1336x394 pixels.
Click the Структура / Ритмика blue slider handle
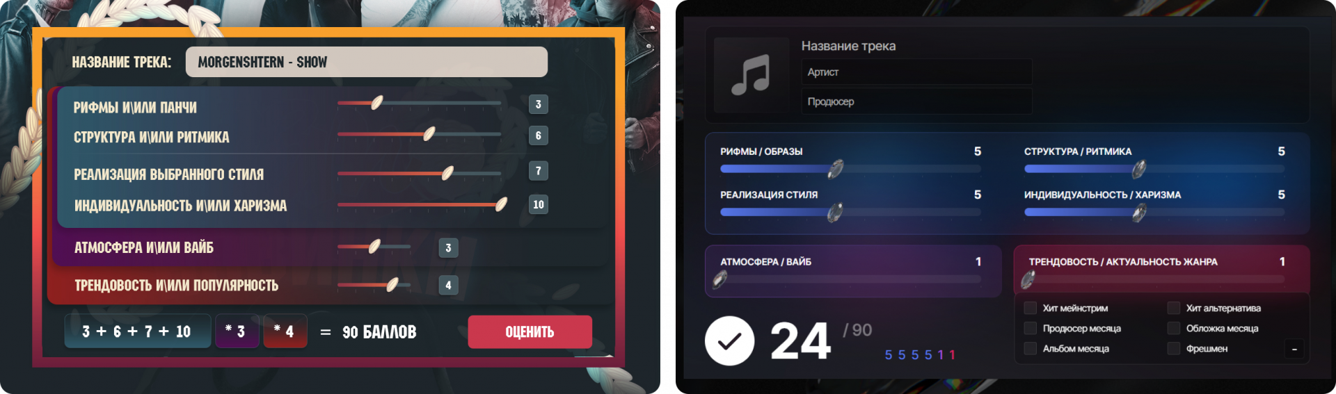click(1139, 169)
